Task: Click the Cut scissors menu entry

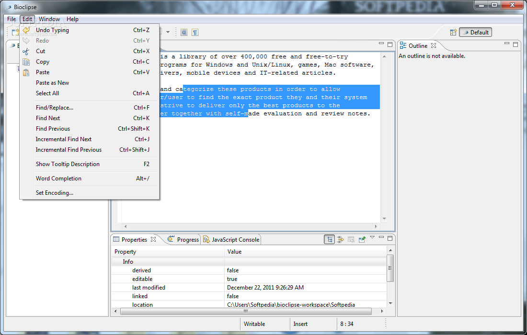Action: (x=90, y=51)
